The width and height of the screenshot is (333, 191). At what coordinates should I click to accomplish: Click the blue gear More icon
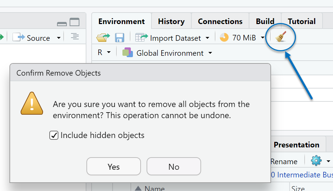[x=316, y=161]
